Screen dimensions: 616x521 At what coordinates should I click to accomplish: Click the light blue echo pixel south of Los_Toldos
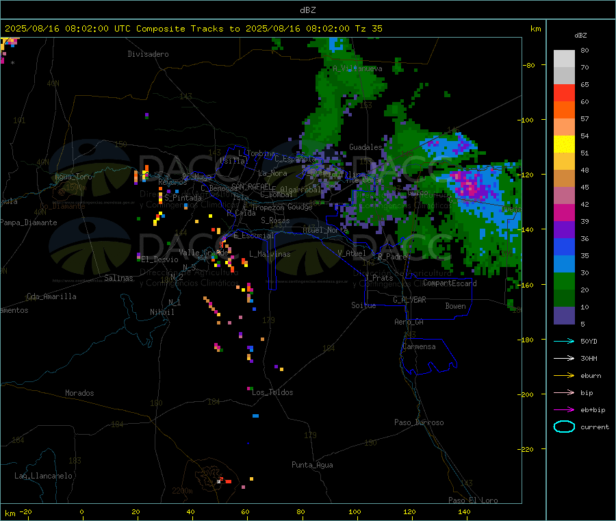255,416
